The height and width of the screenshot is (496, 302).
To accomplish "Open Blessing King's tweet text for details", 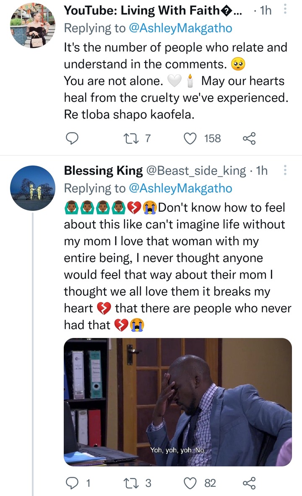I will coord(177,266).
